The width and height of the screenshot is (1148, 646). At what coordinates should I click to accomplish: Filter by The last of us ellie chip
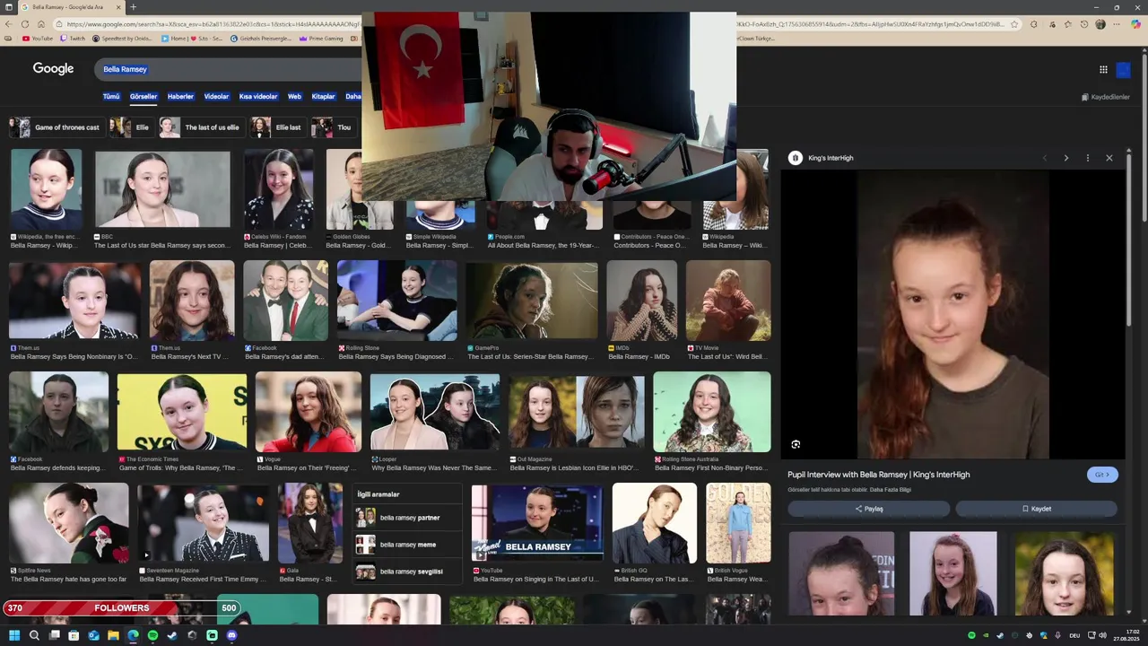pos(201,127)
